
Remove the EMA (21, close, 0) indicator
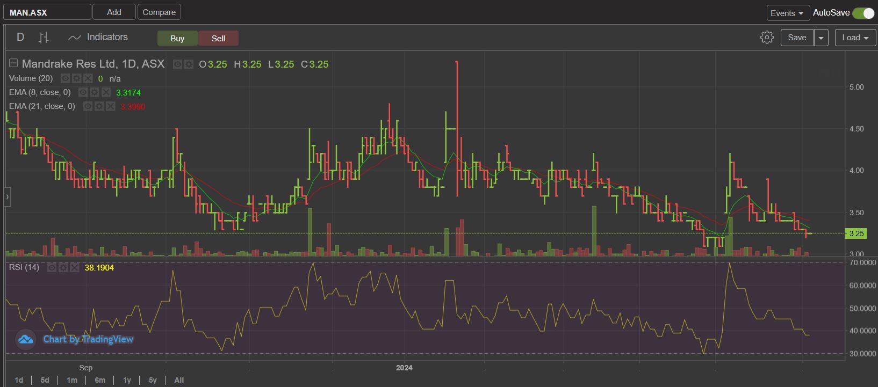point(110,106)
